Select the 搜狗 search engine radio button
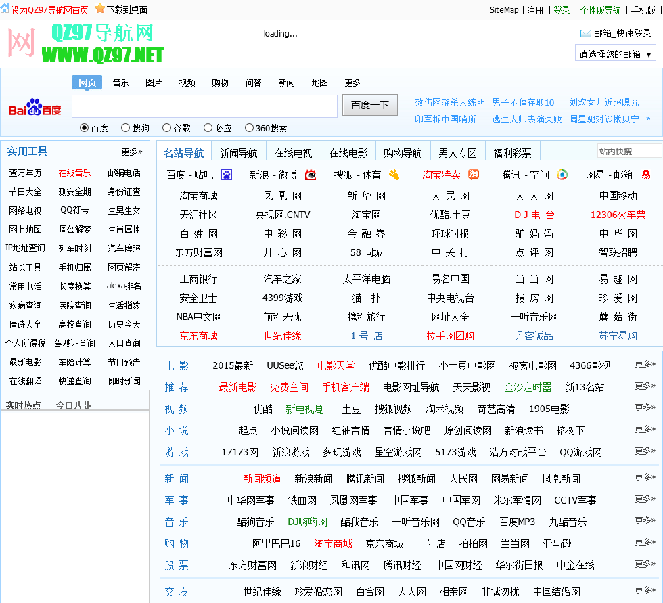Viewport: 663px width, 603px height. click(125, 128)
